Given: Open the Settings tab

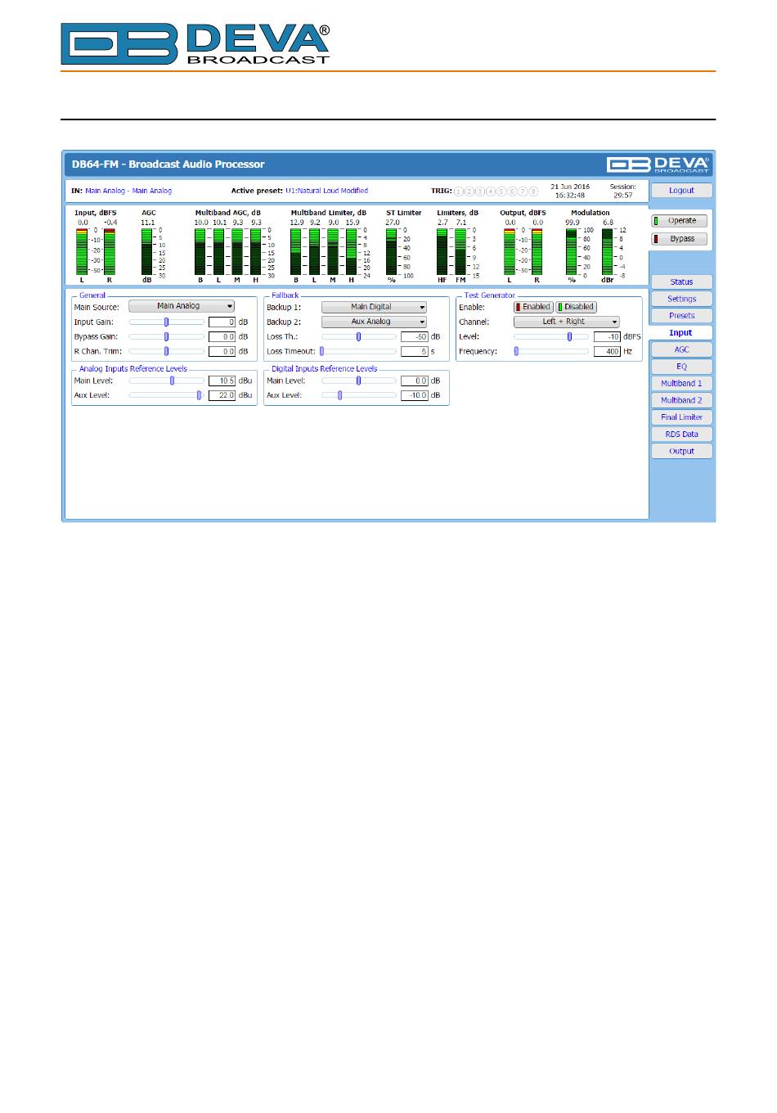Looking at the screenshot, I should (x=681, y=299).
